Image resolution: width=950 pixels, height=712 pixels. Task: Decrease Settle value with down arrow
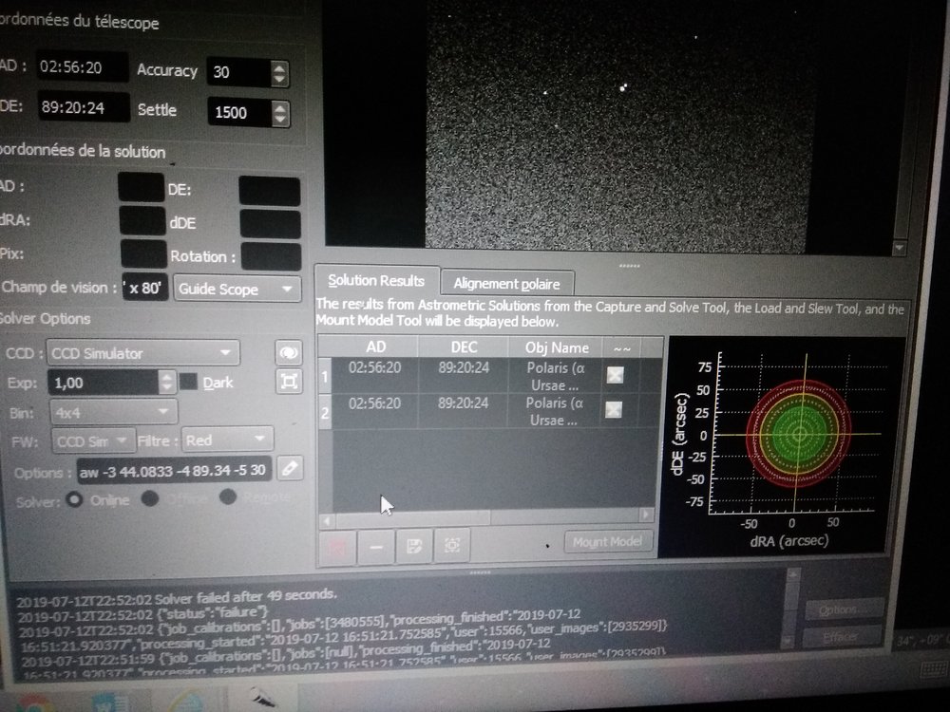(x=280, y=120)
